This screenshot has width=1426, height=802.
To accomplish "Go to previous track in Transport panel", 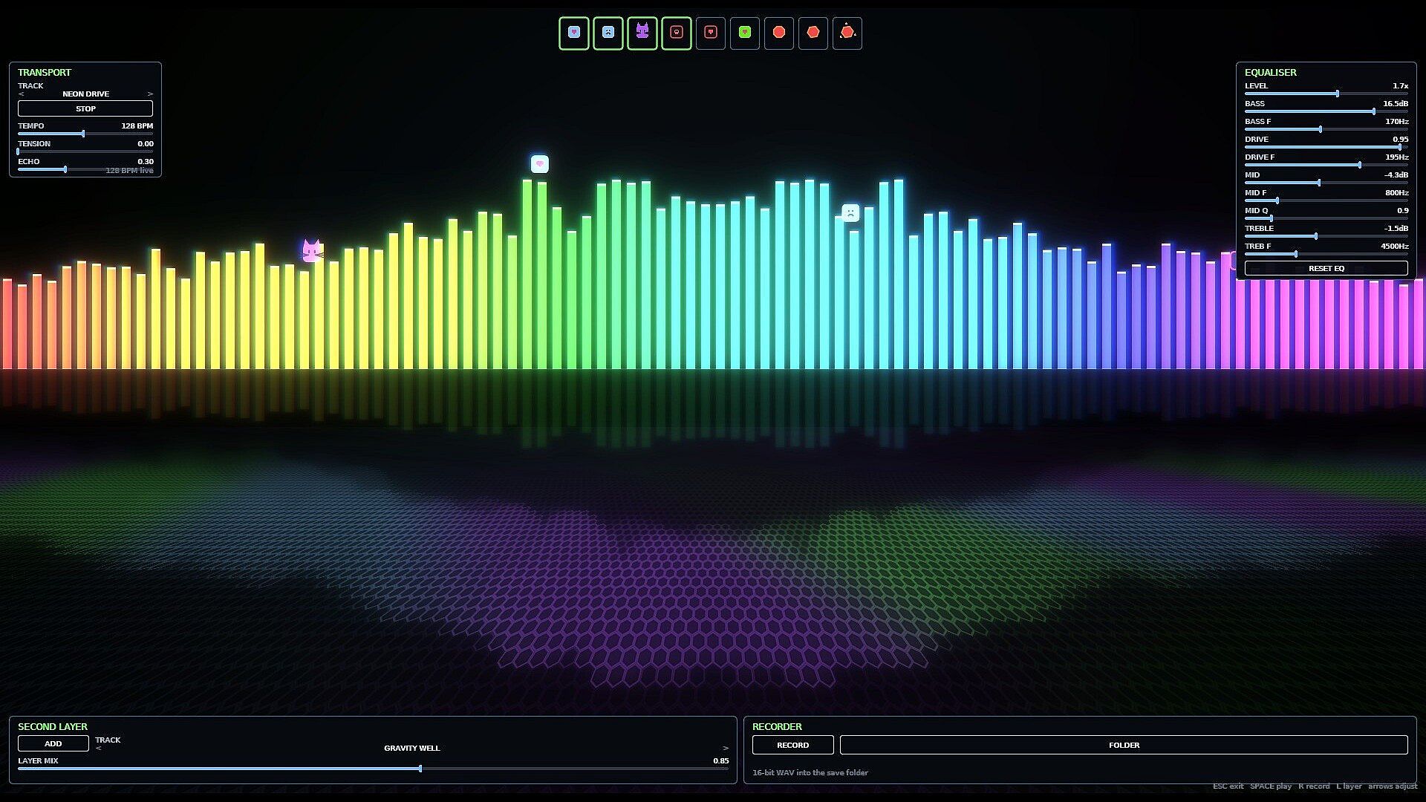I will click(22, 94).
